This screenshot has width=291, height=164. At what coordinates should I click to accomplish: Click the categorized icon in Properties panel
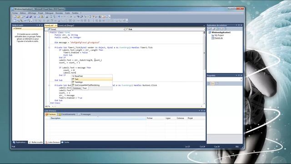coord(209,83)
